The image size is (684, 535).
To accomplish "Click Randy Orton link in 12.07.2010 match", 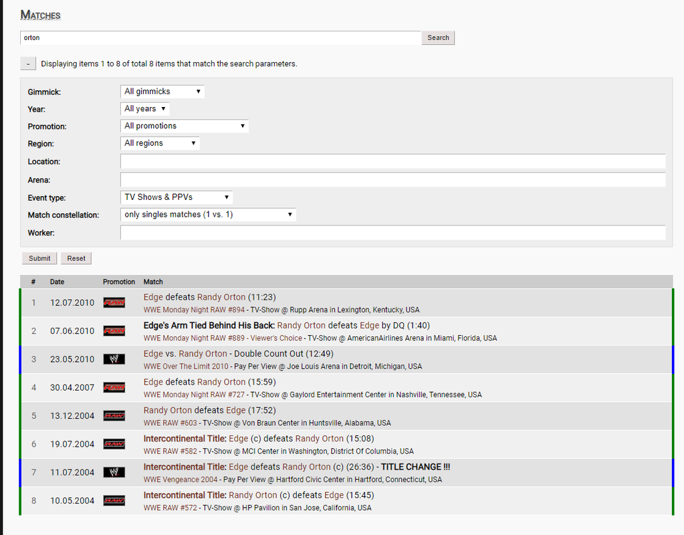I will (x=221, y=297).
